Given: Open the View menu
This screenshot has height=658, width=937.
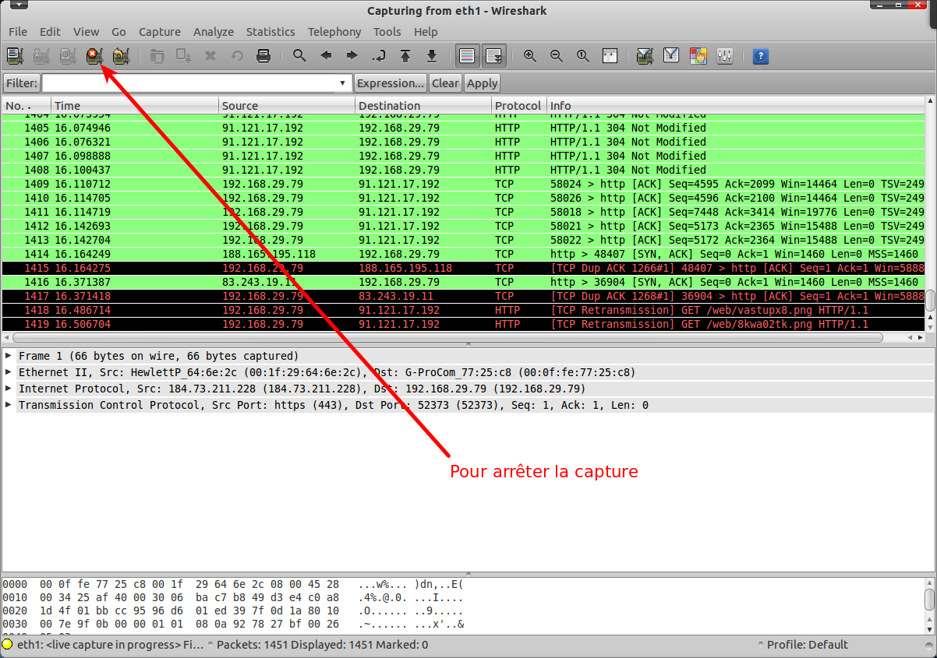Looking at the screenshot, I should click(86, 32).
